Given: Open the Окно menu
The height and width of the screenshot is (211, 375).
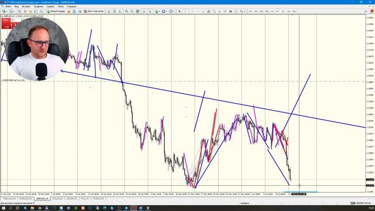Looking at the screenshot, I should pyautogui.click(x=61, y=6).
